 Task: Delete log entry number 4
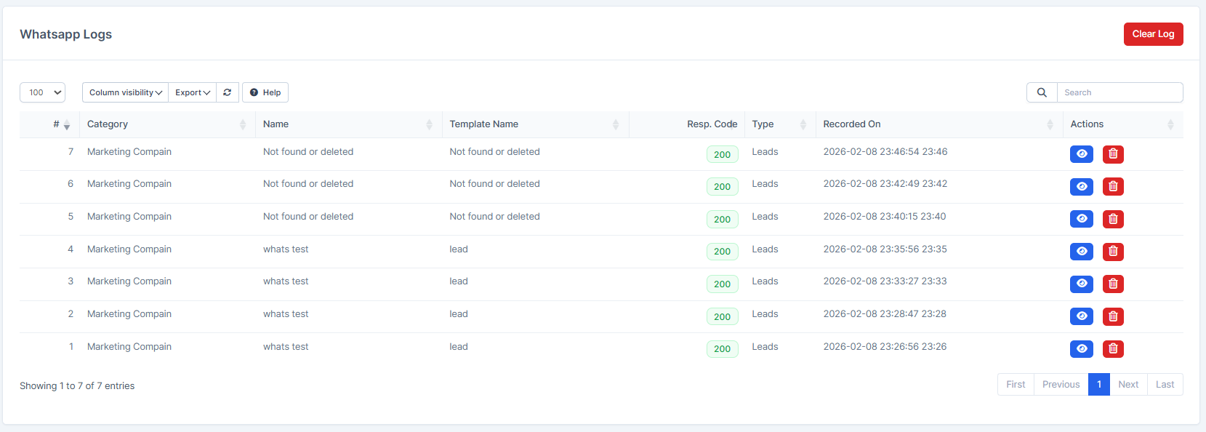tap(1113, 252)
